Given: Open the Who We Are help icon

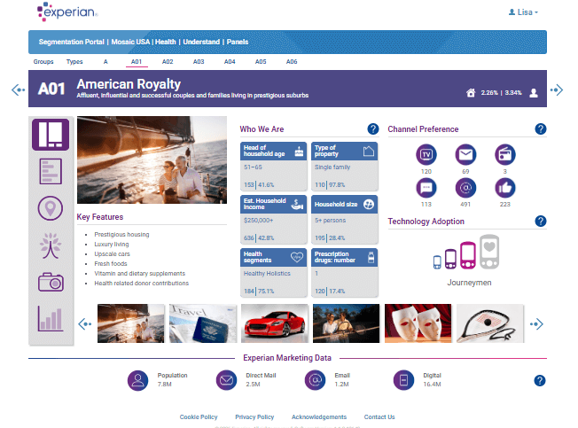Looking at the screenshot, I should point(373,129).
